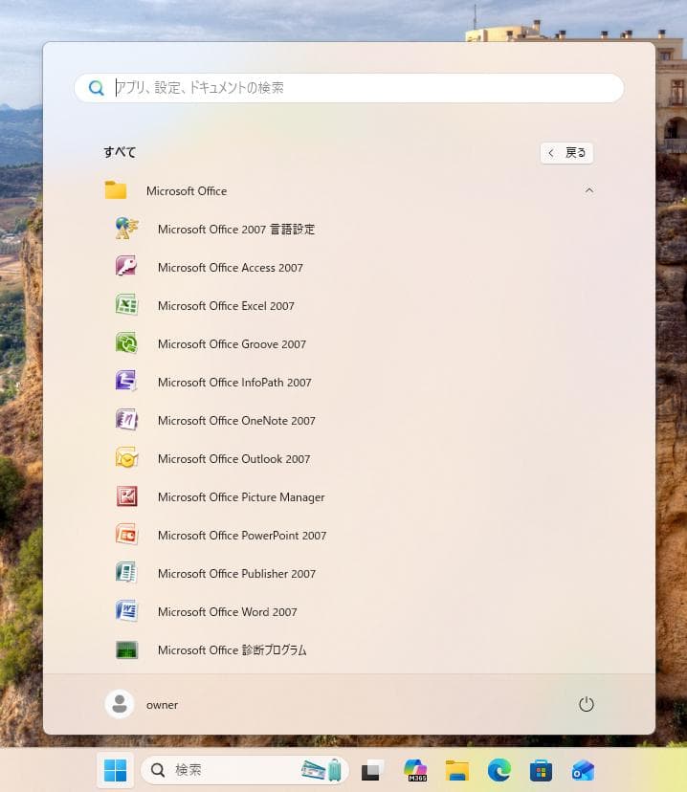The height and width of the screenshot is (792, 687).
Task: Click the Microsoft Office folder entry
Action: coord(187,191)
